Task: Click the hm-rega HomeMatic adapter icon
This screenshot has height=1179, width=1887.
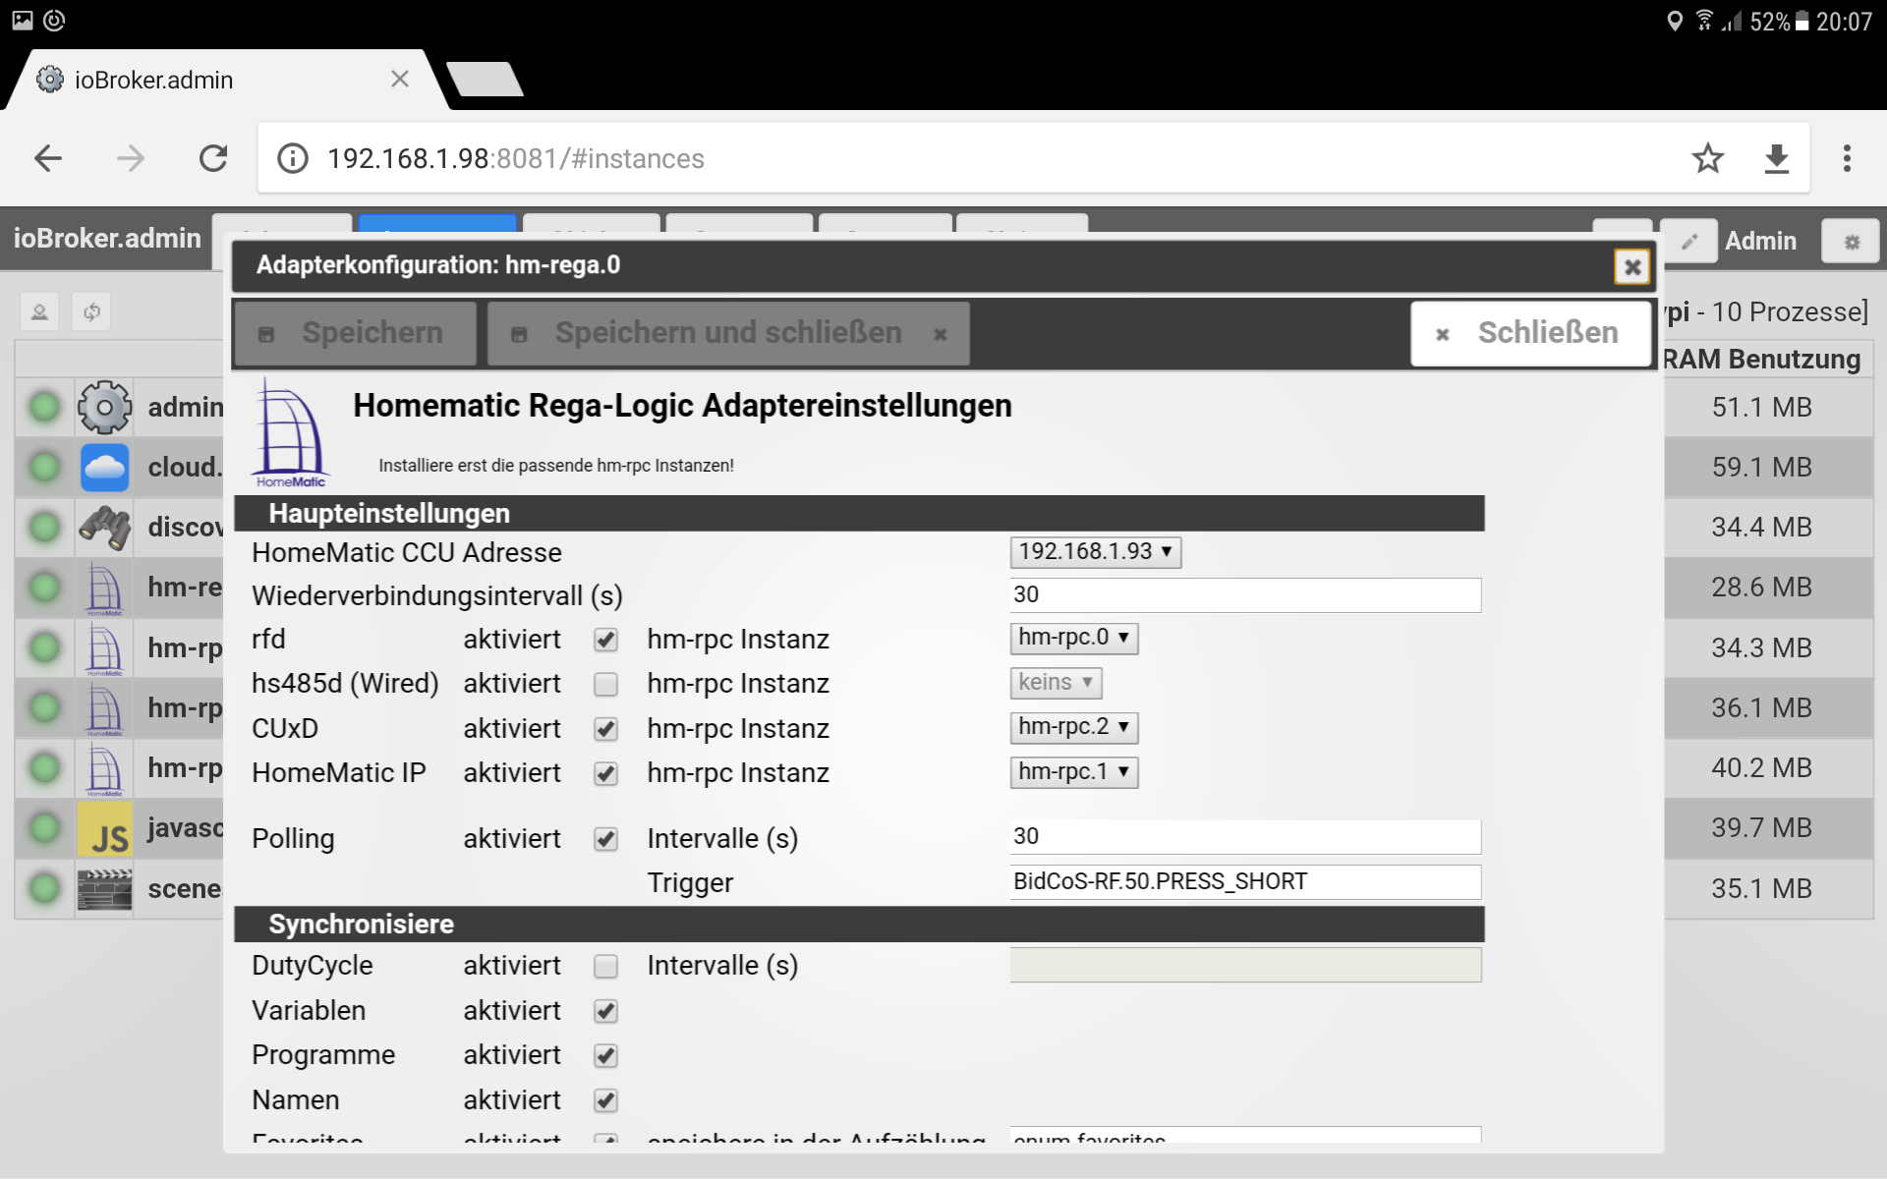Action: 104,588
